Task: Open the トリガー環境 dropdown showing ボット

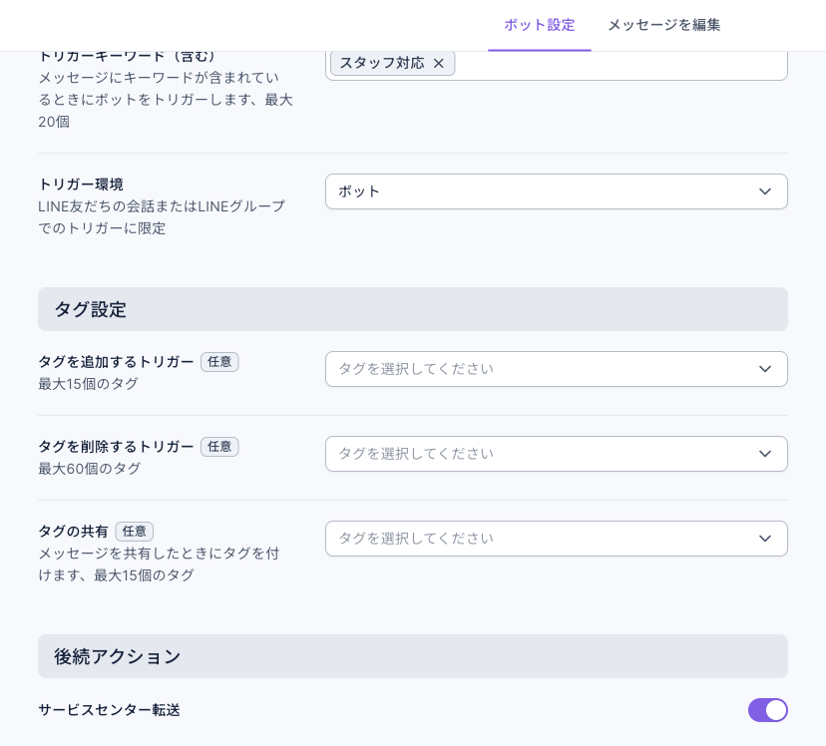Action: (x=557, y=191)
